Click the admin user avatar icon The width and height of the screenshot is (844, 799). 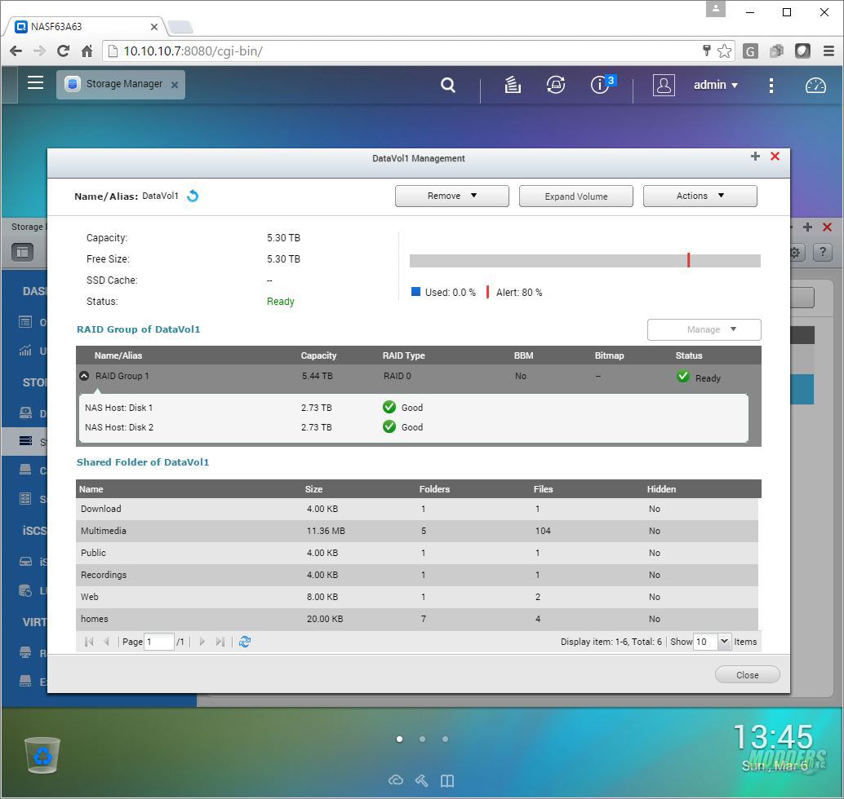coord(664,85)
